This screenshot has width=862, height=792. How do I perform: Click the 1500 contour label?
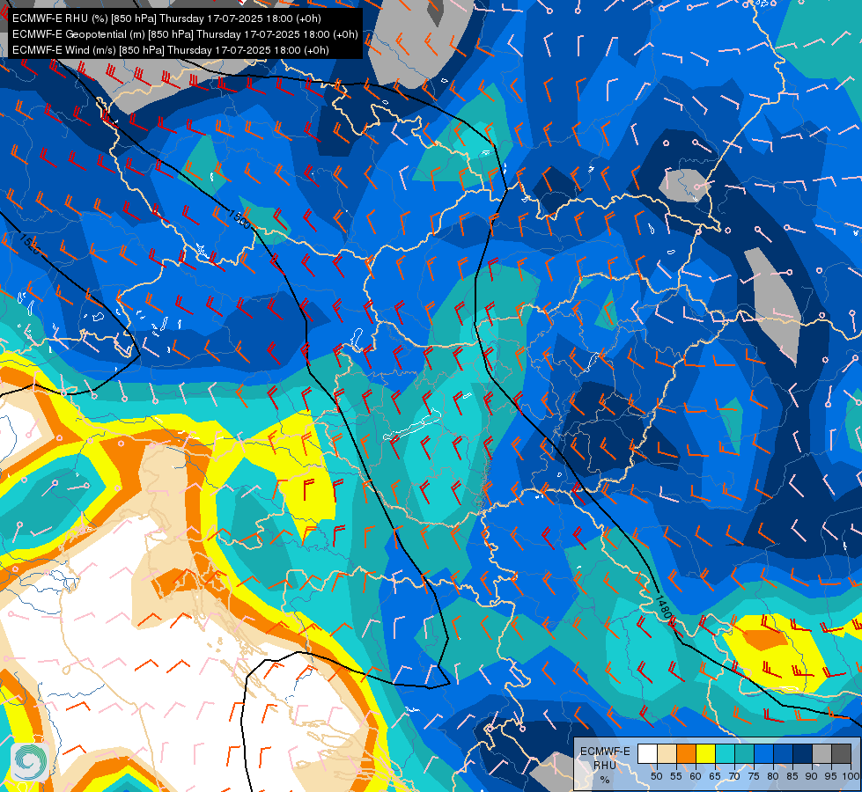point(239,219)
